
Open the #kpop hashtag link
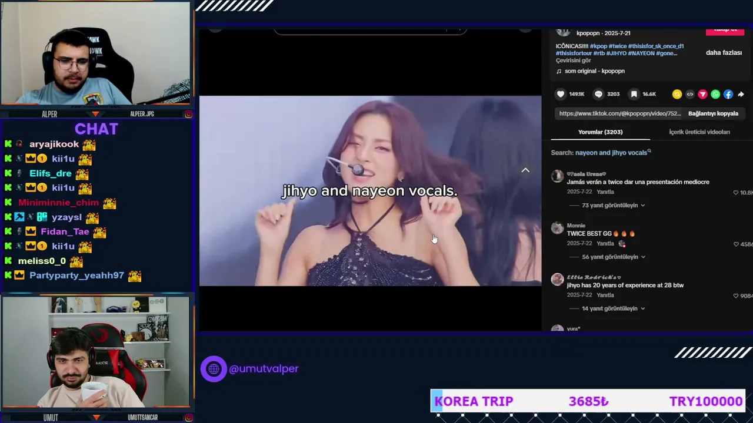click(x=598, y=46)
